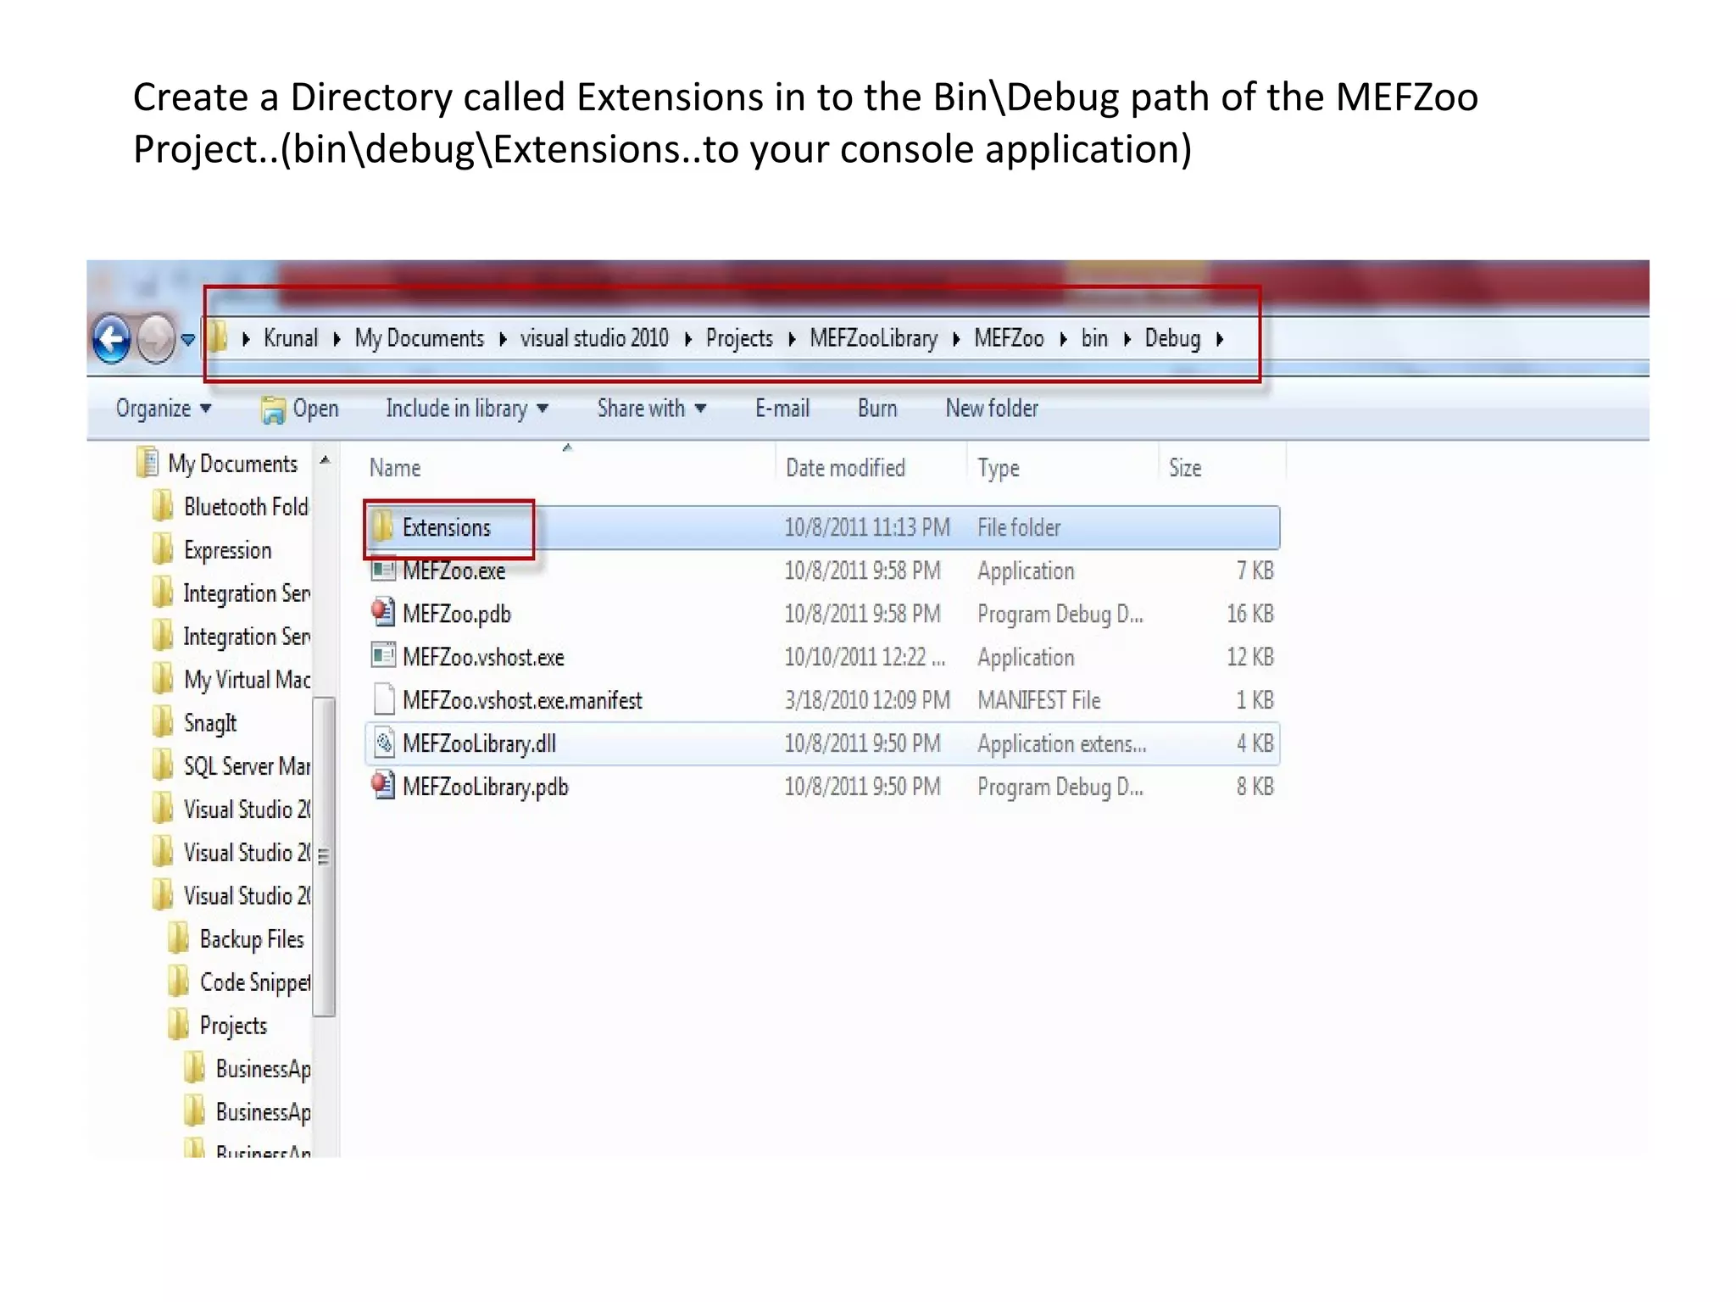Click MEFZooLibrary in the address breadcrumb
The height and width of the screenshot is (1302, 1736).
coord(873,339)
